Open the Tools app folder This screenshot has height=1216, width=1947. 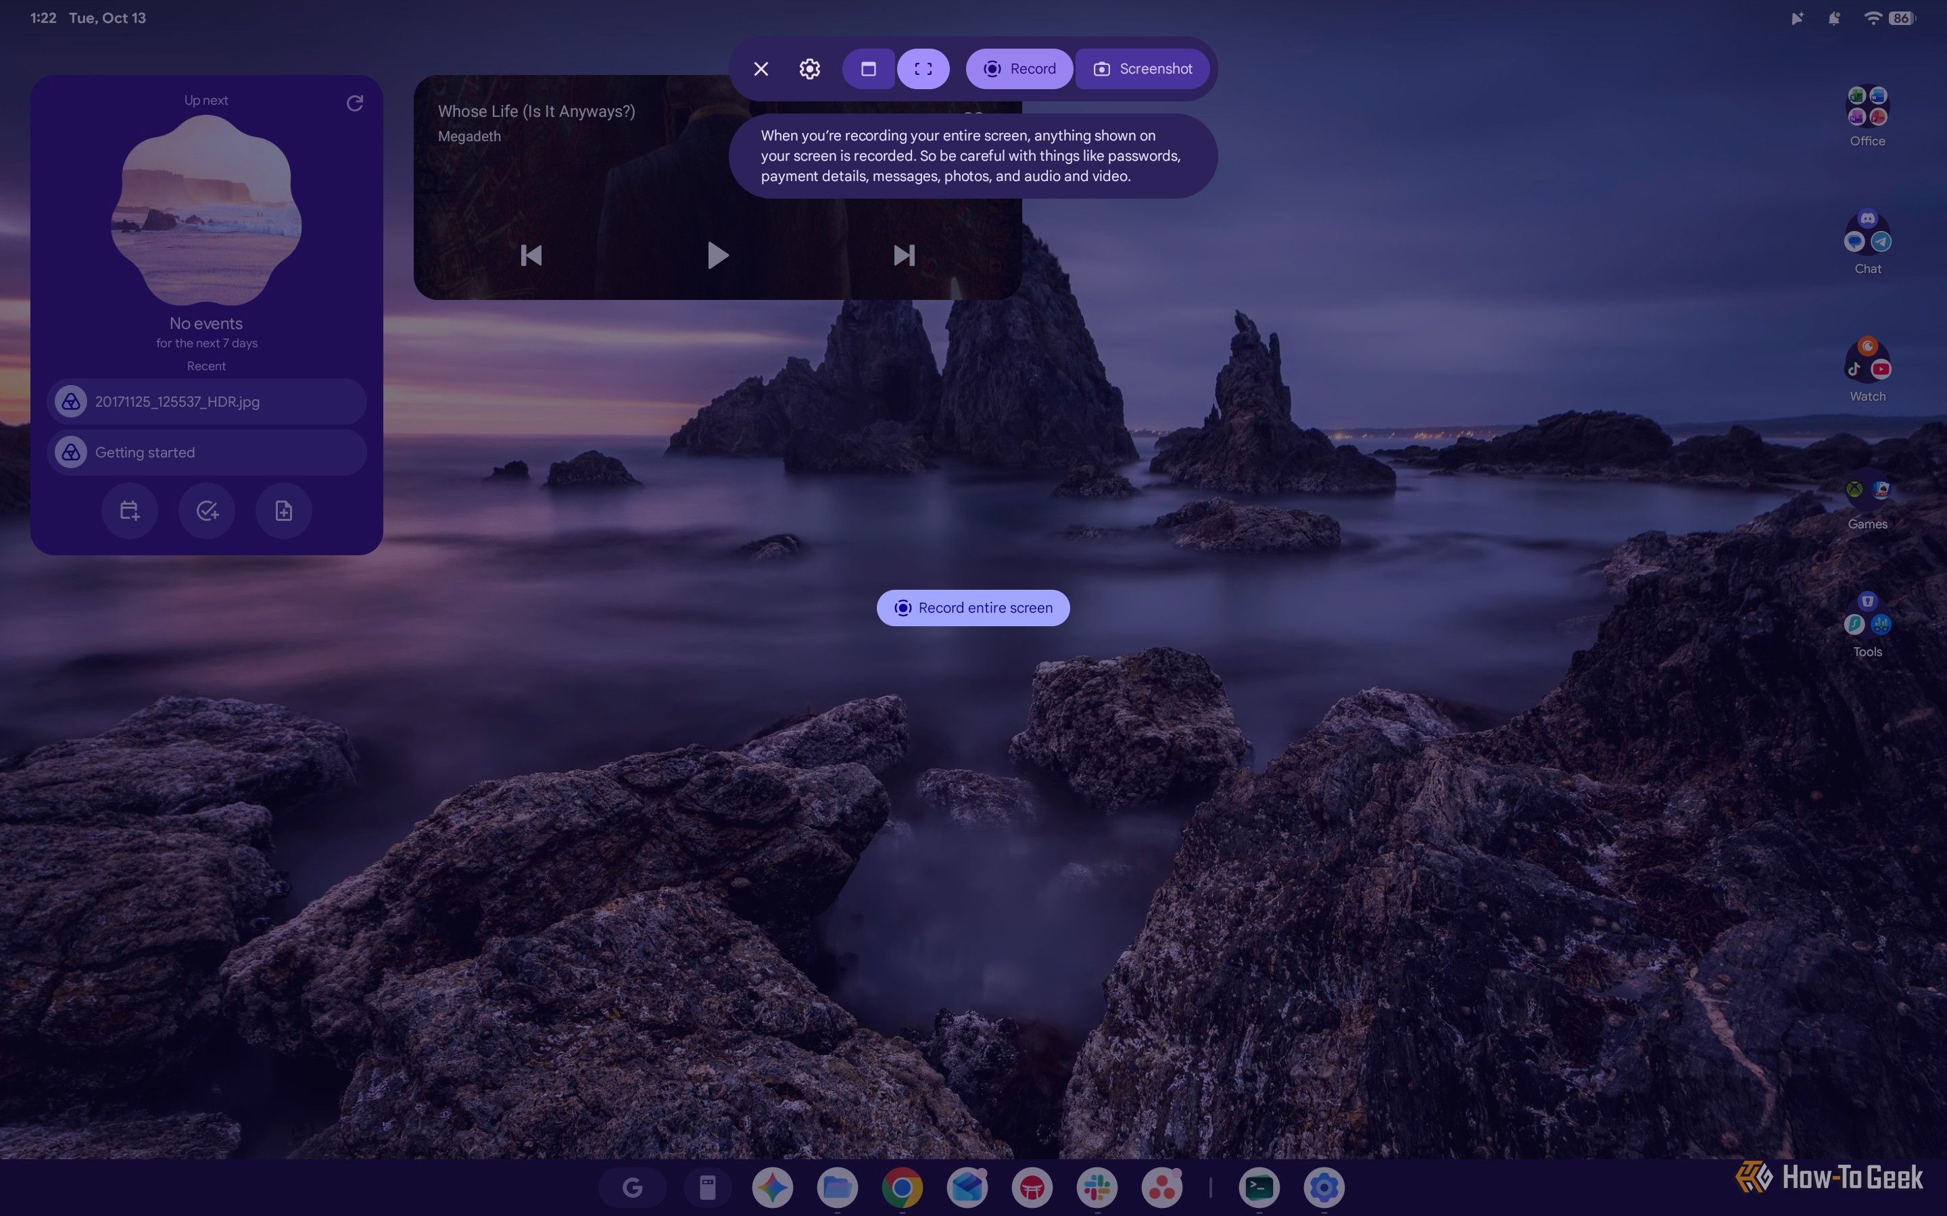pyautogui.click(x=1867, y=626)
